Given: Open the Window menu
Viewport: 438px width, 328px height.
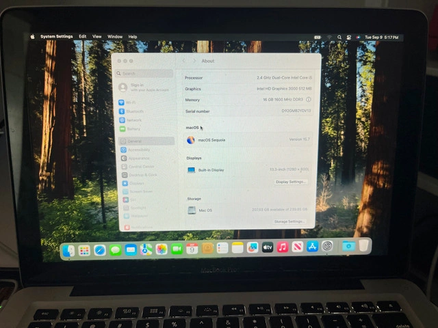Looking at the screenshot, I should [x=115, y=37].
